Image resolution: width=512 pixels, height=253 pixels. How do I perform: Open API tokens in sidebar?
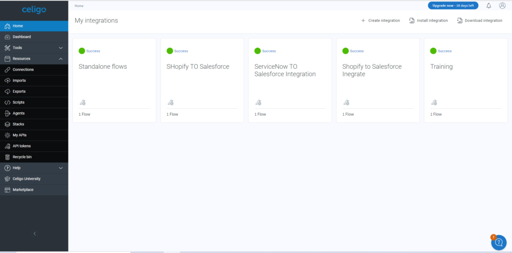pos(34,146)
